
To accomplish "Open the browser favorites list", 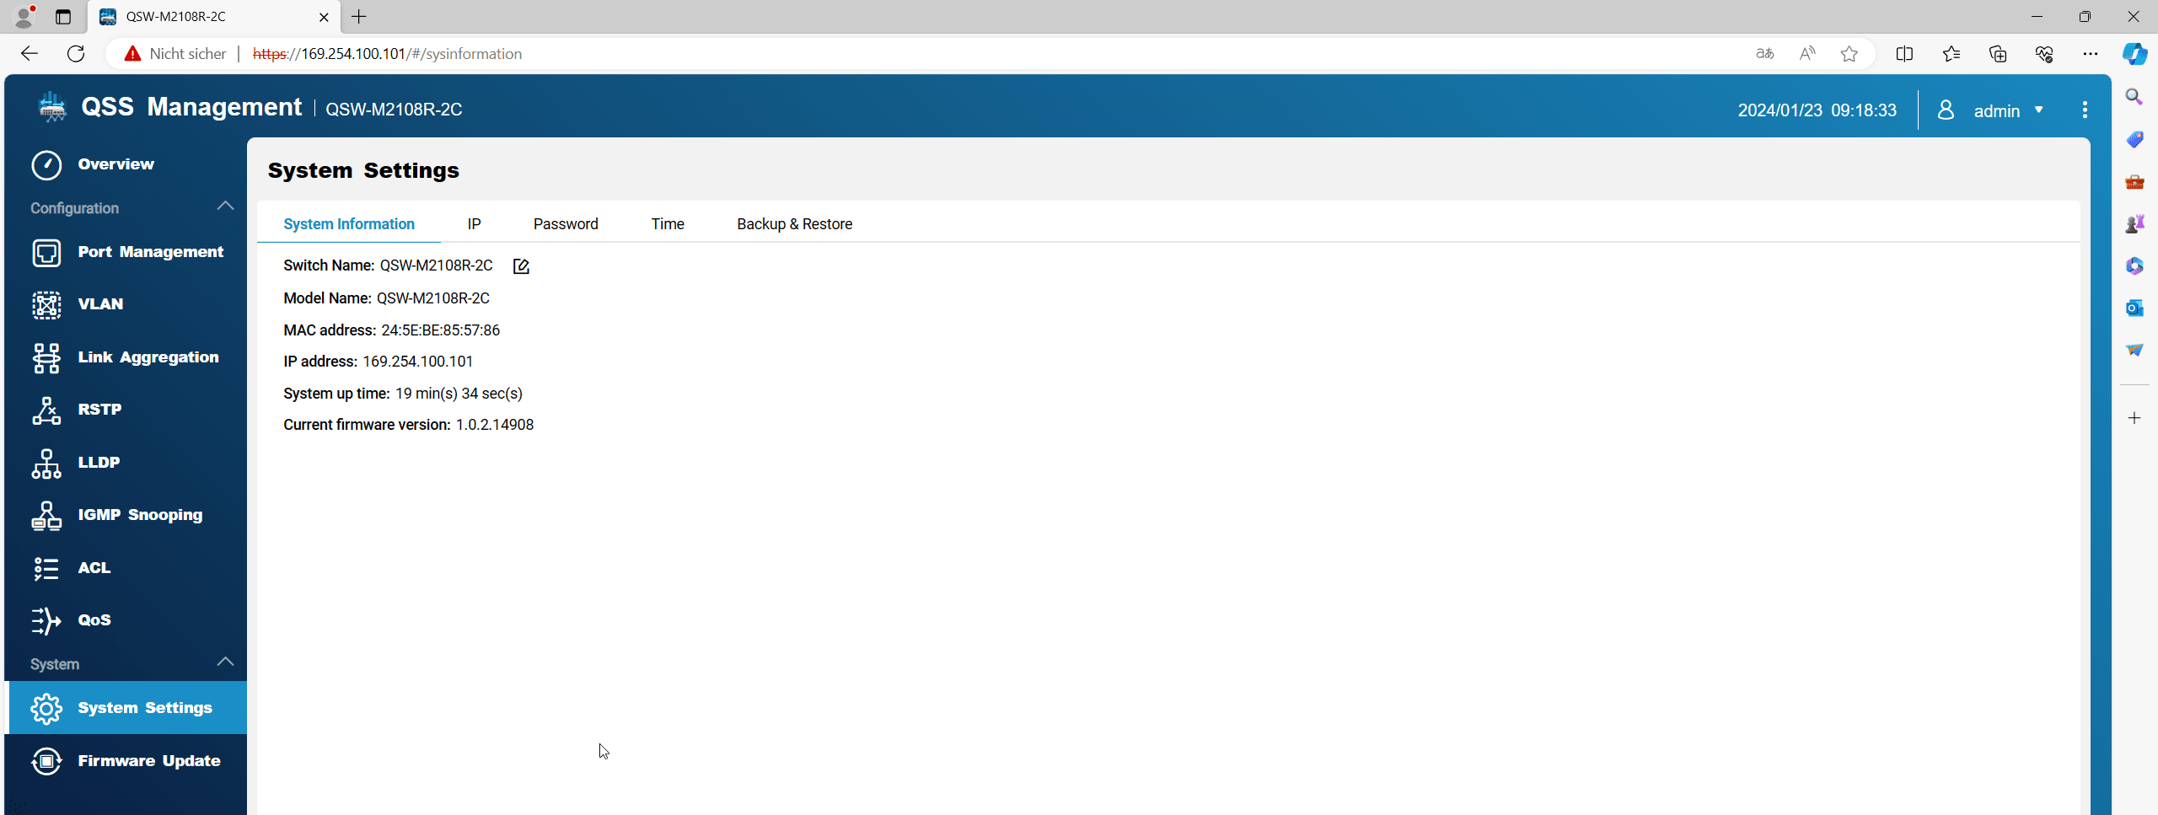I will point(1951,54).
